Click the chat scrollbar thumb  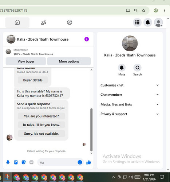(x=91, y=130)
